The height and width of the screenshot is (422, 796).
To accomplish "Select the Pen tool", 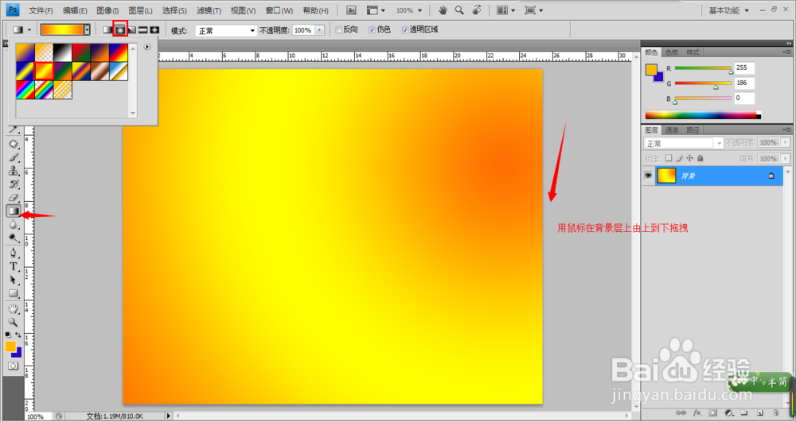I will (x=14, y=253).
